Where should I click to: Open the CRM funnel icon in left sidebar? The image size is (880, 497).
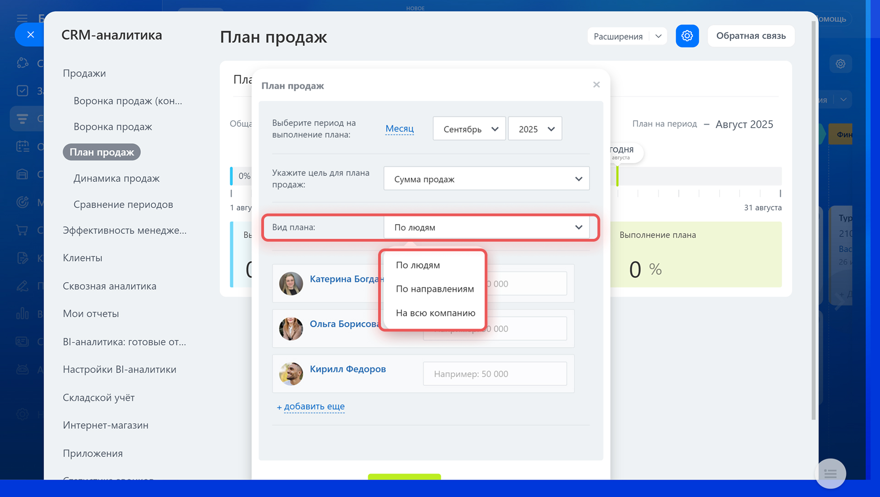(x=22, y=119)
